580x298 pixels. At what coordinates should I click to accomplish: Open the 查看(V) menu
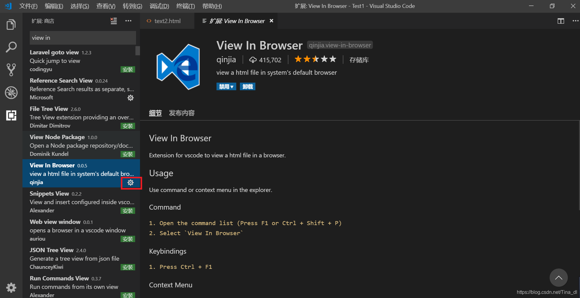click(x=106, y=6)
